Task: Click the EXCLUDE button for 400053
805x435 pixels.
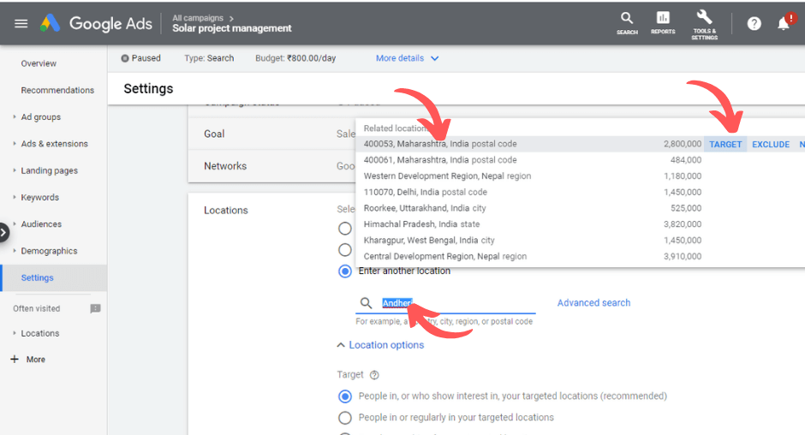Action: click(771, 145)
